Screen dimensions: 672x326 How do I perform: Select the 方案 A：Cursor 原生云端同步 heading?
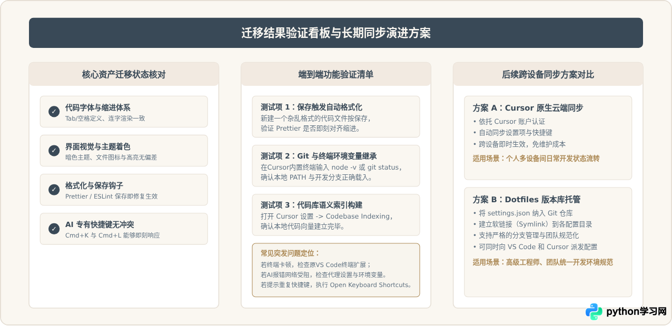click(528, 108)
